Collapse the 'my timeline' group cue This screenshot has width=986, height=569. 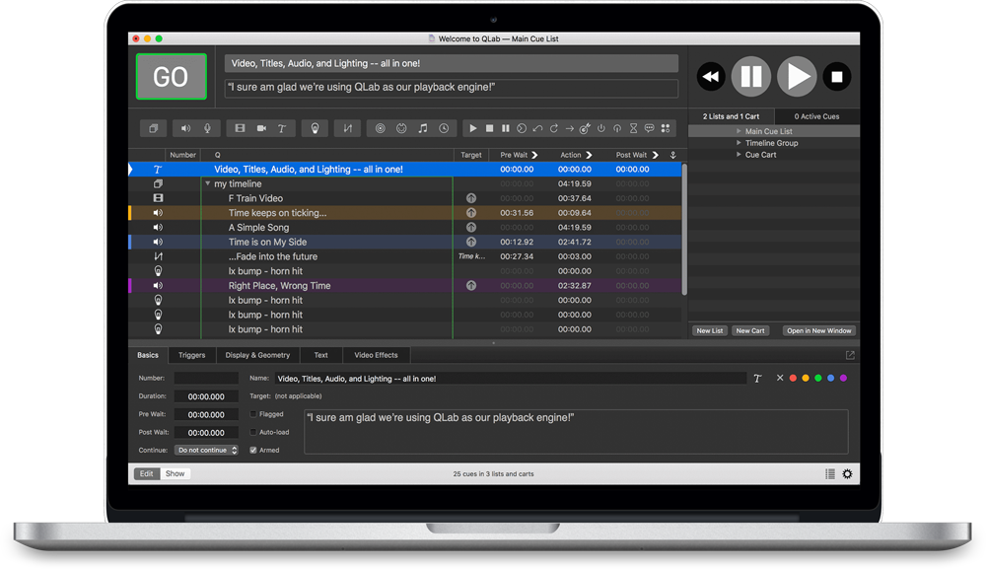point(208,184)
